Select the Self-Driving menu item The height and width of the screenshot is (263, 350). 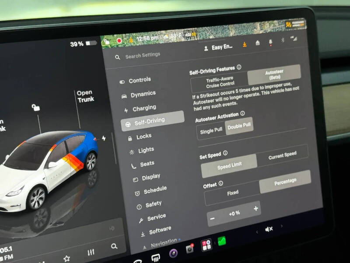152,121
